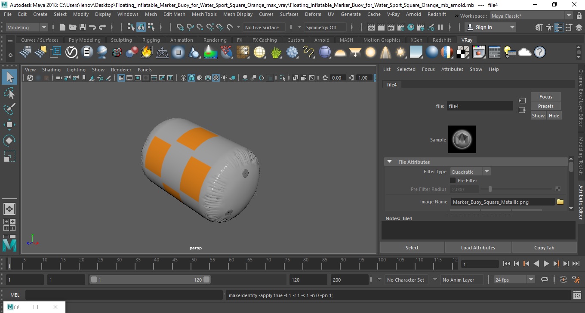This screenshot has height=313, width=585.
Task: Open image folder browse icon for Image Name
Action: click(560, 202)
